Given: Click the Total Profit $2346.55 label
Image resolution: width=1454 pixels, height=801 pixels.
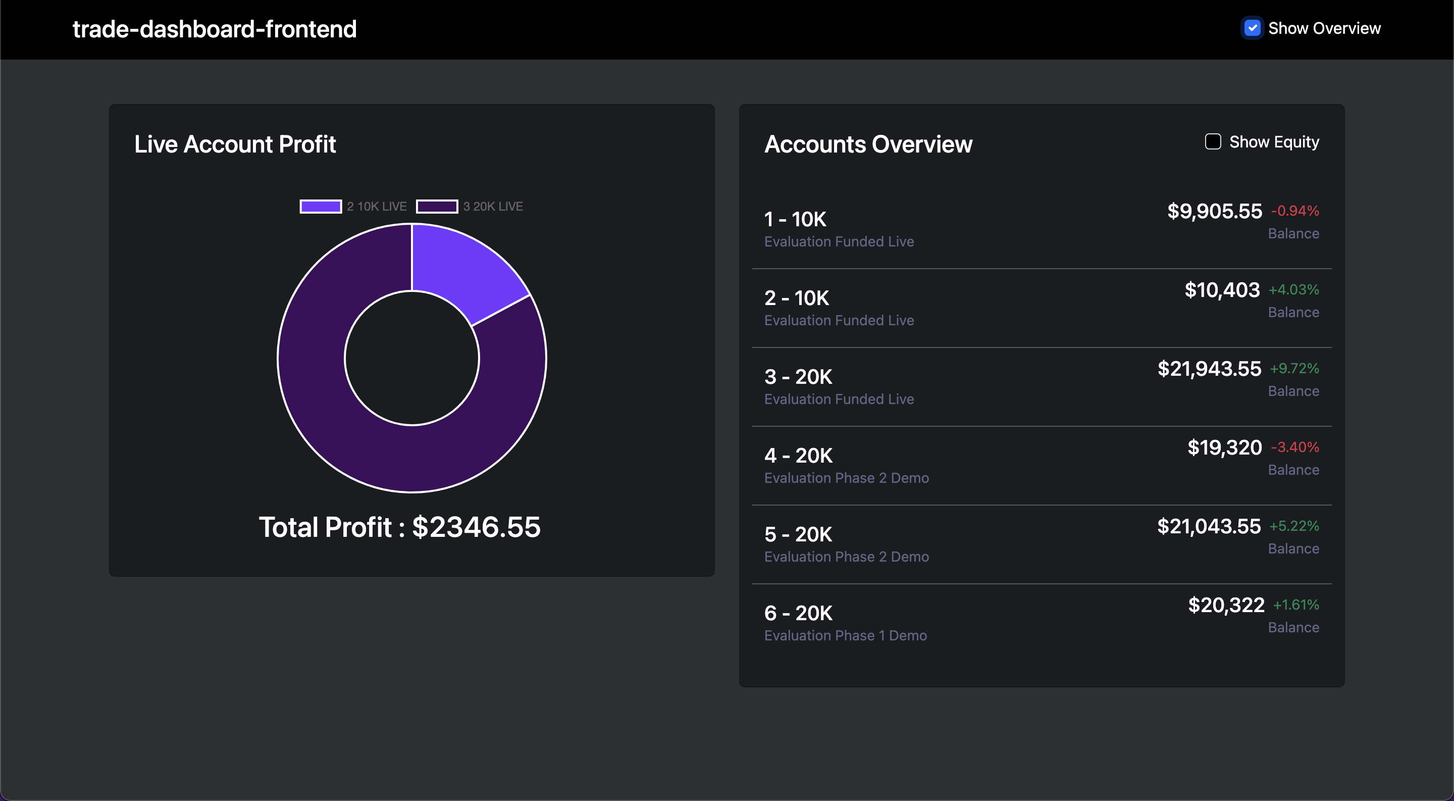Looking at the screenshot, I should [x=400, y=526].
